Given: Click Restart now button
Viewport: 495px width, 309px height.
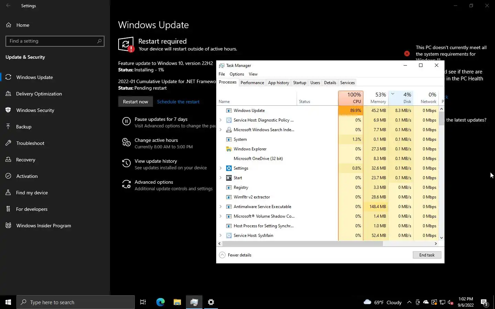Looking at the screenshot, I should 135,102.
